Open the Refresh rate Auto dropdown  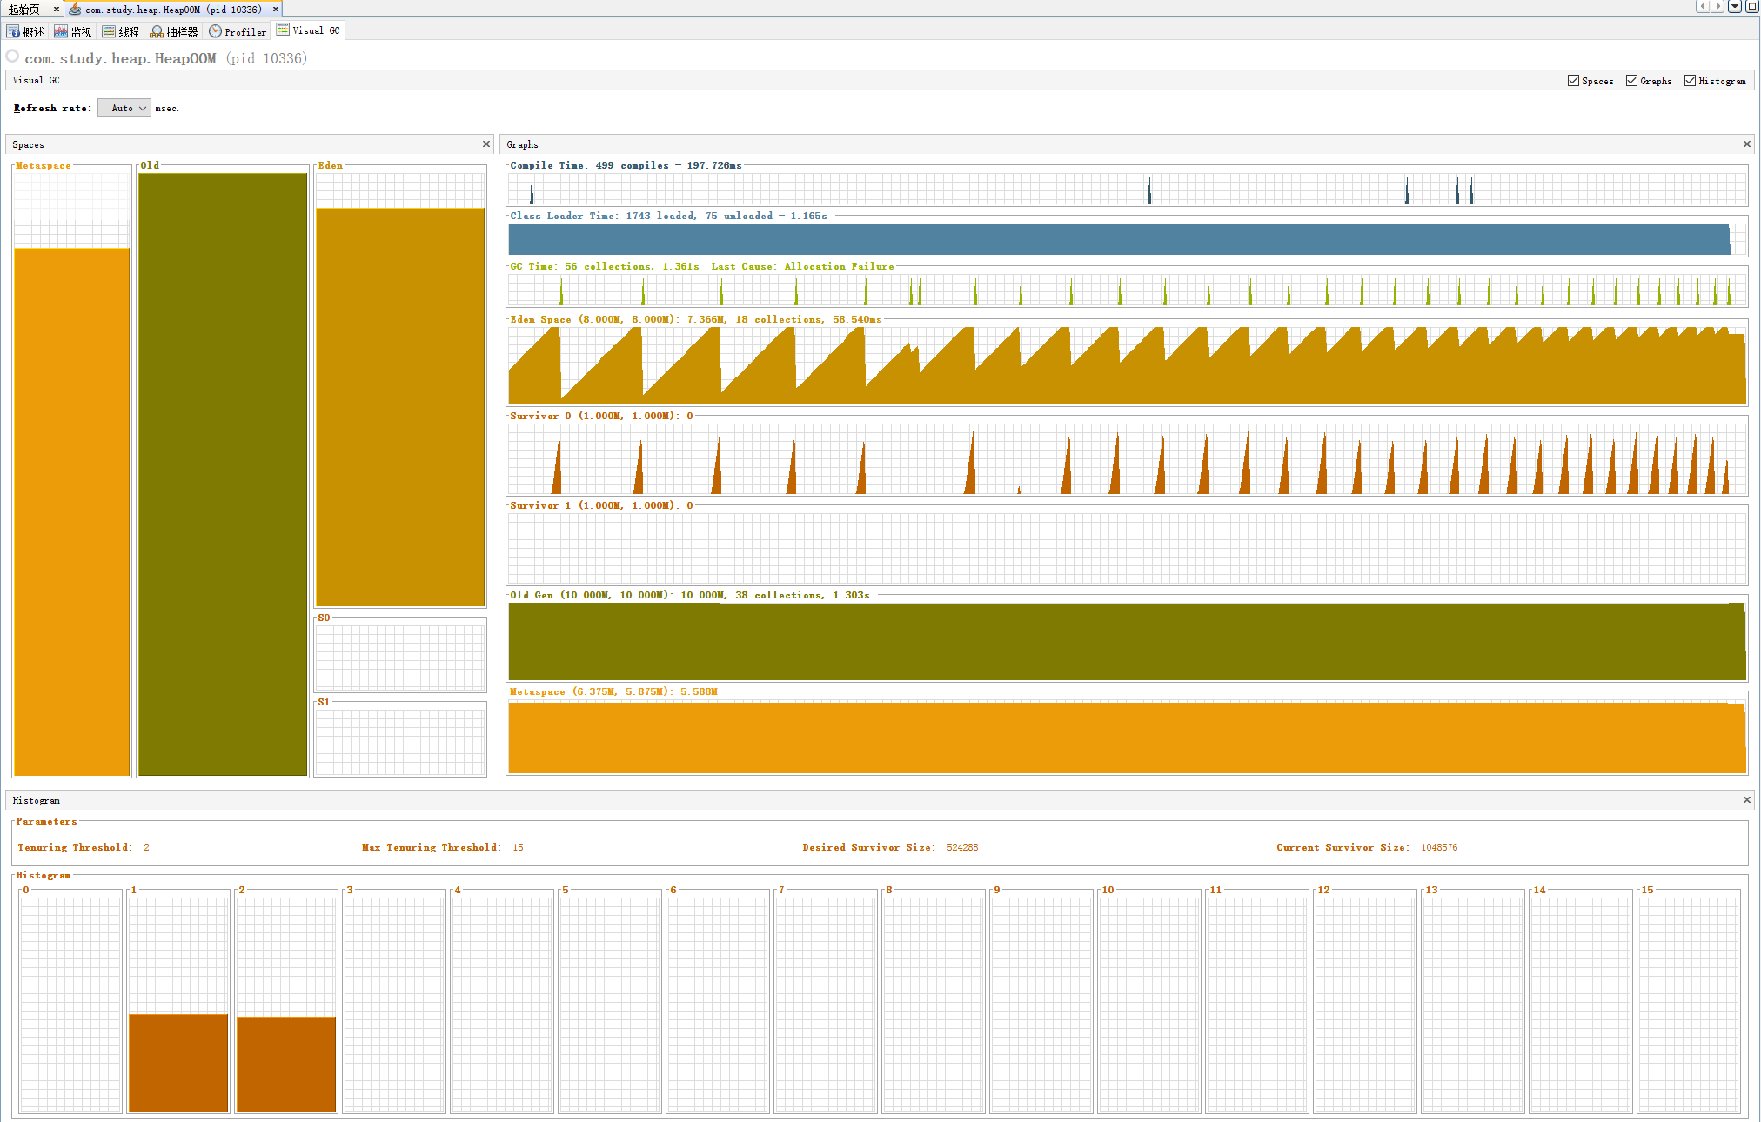click(124, 108)
